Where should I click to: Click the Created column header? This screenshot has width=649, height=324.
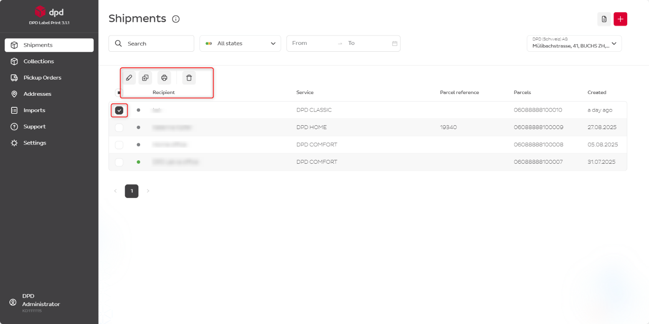click(x=597, y=92)
